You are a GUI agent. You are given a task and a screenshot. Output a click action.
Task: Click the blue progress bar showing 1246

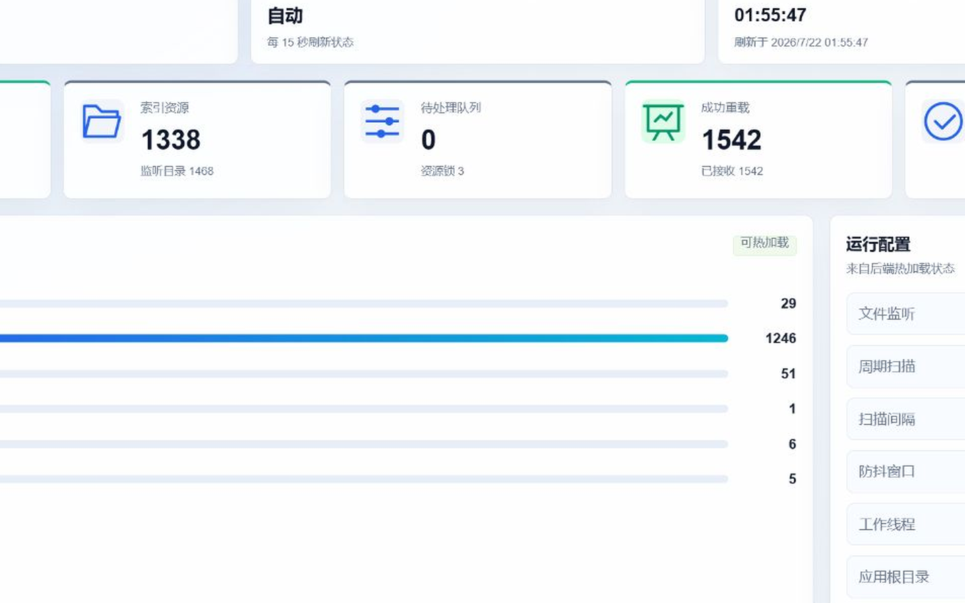point(364,338)
